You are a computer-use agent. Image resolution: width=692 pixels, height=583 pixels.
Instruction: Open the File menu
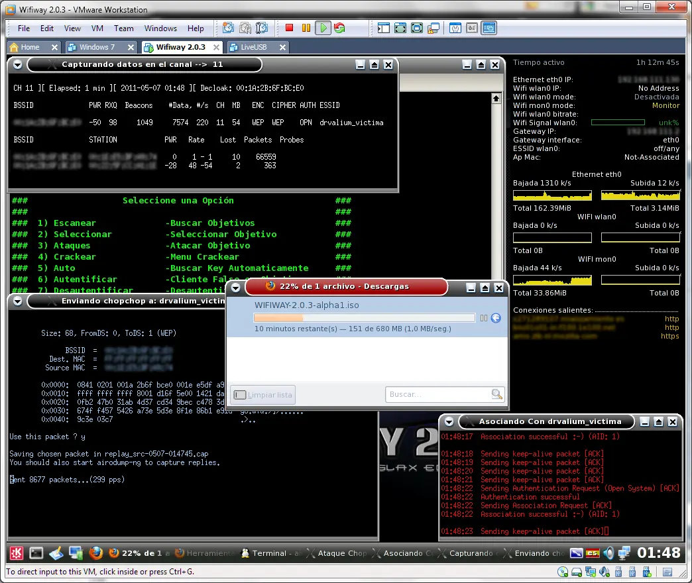point(24,28)
